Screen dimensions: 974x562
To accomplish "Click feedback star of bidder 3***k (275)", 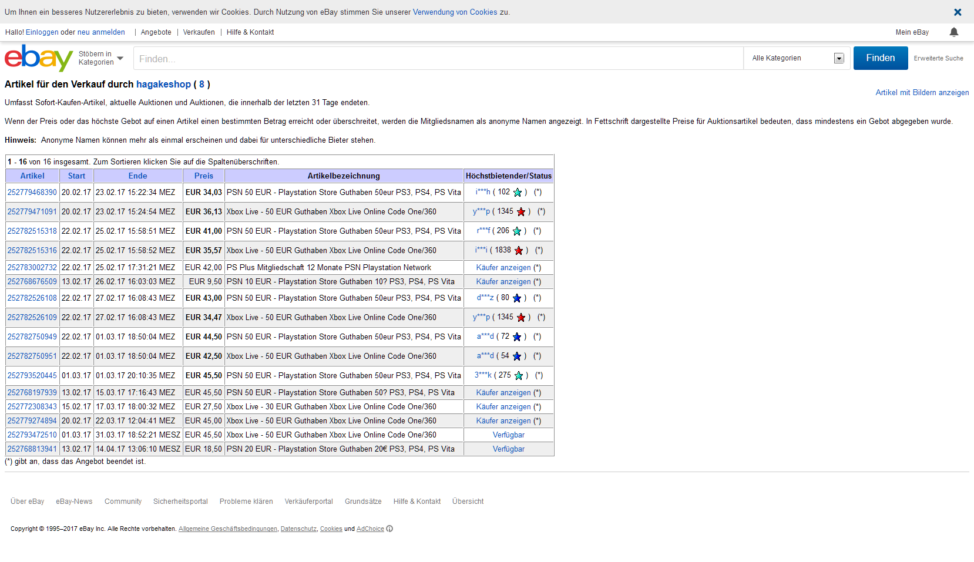I will (519, 375).
